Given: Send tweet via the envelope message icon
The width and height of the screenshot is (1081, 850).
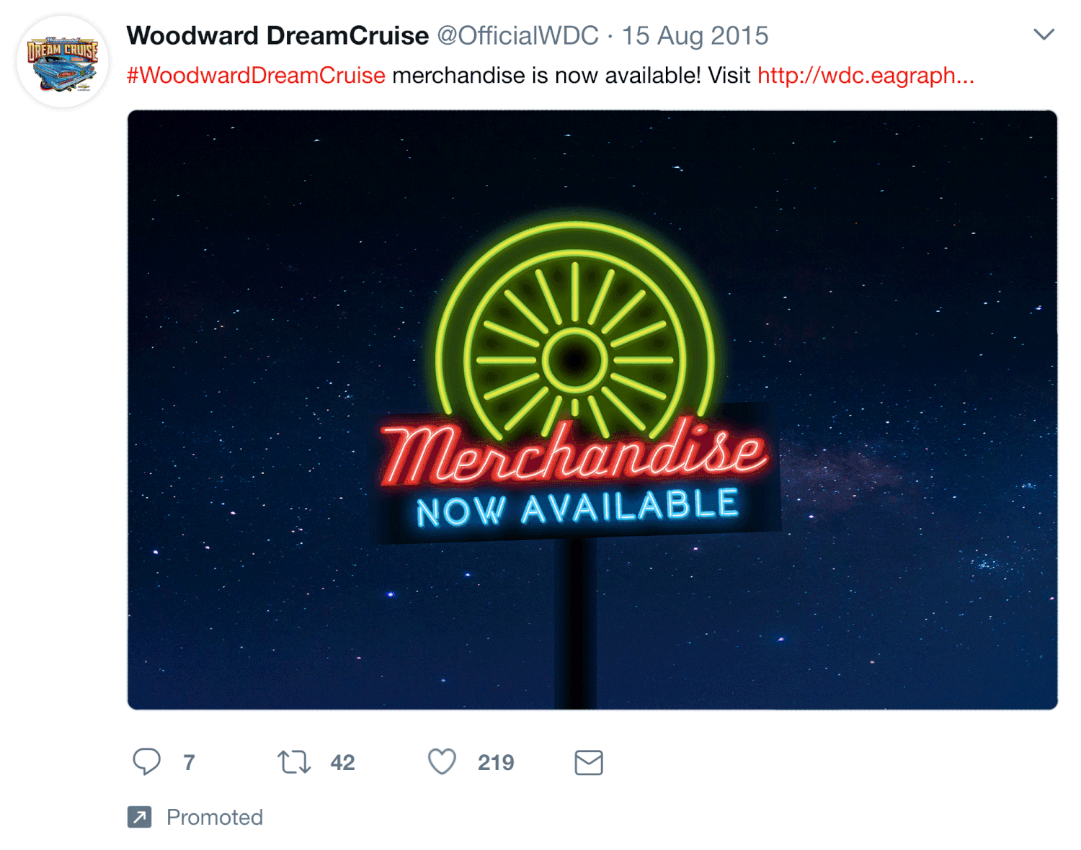Looking at the screenshot, I should pos(589,762).
